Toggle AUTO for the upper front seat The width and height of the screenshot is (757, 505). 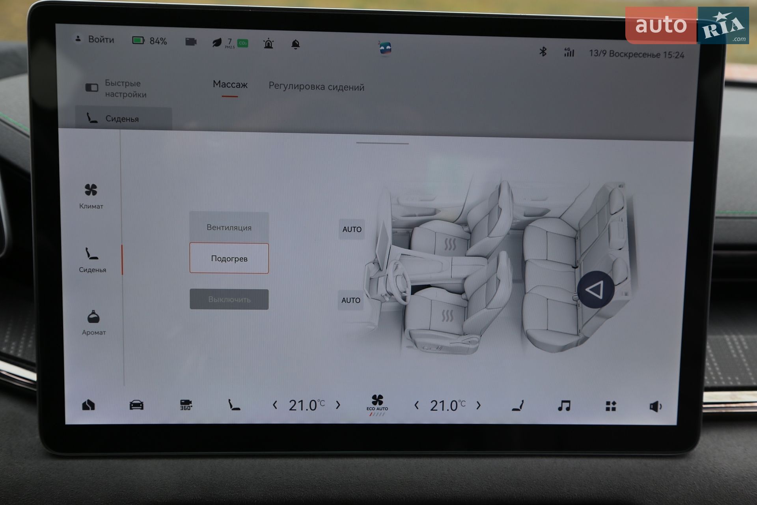[352, 229]
